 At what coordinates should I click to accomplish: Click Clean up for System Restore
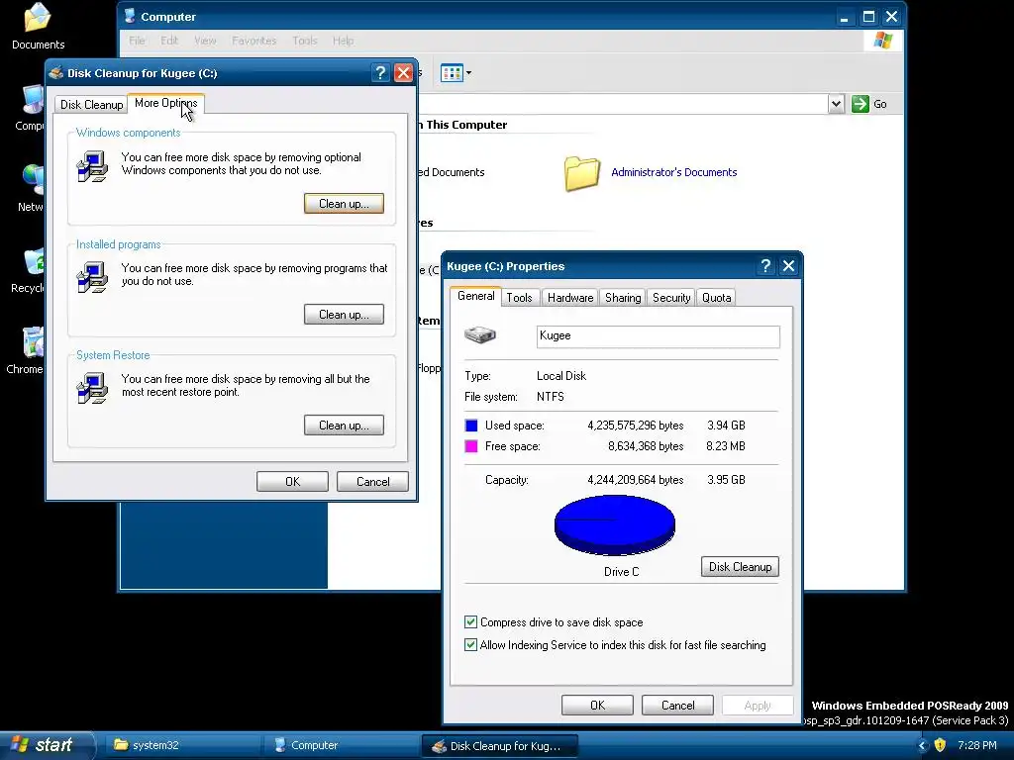point(344,426)
